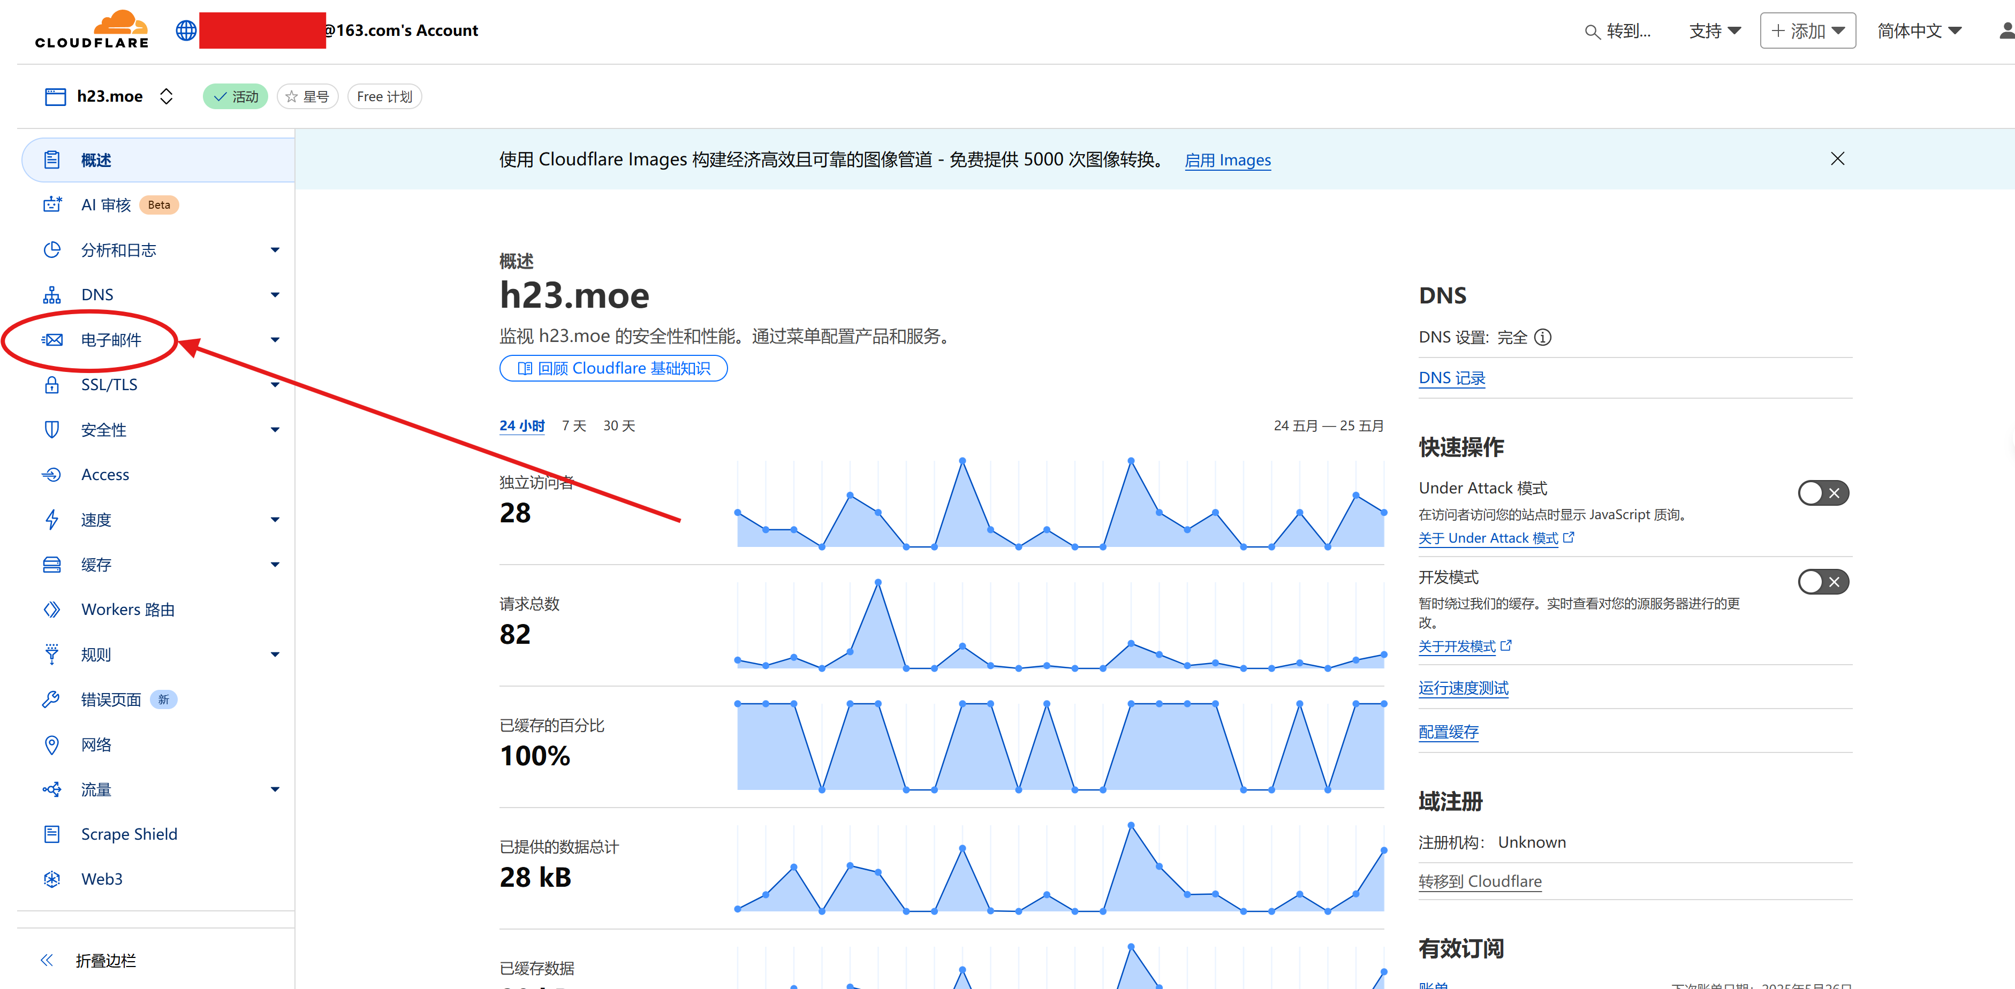The height and width of the screenshot is (989, 2015).
Task: Toggle Under Attack mode switch
Action: click(x=1823, y=493)
